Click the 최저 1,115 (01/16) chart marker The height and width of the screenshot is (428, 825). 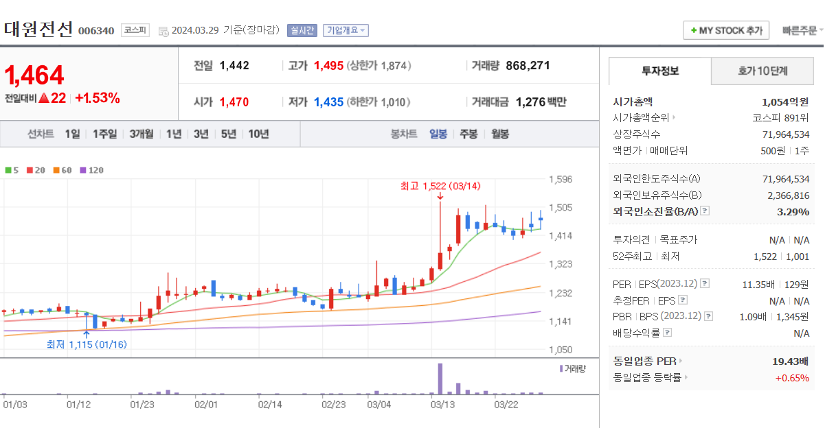click(87, 344)
